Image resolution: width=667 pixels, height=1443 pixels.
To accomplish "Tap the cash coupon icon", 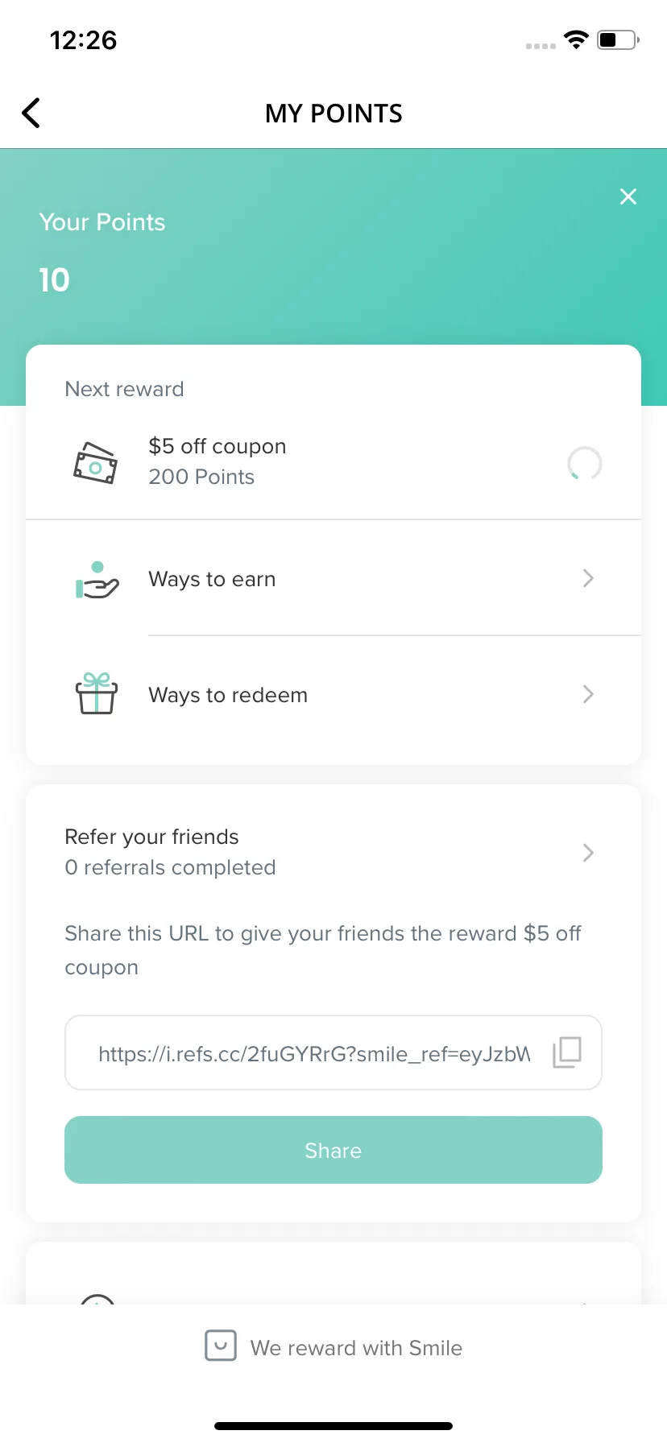I will click(x=96, y=463).
